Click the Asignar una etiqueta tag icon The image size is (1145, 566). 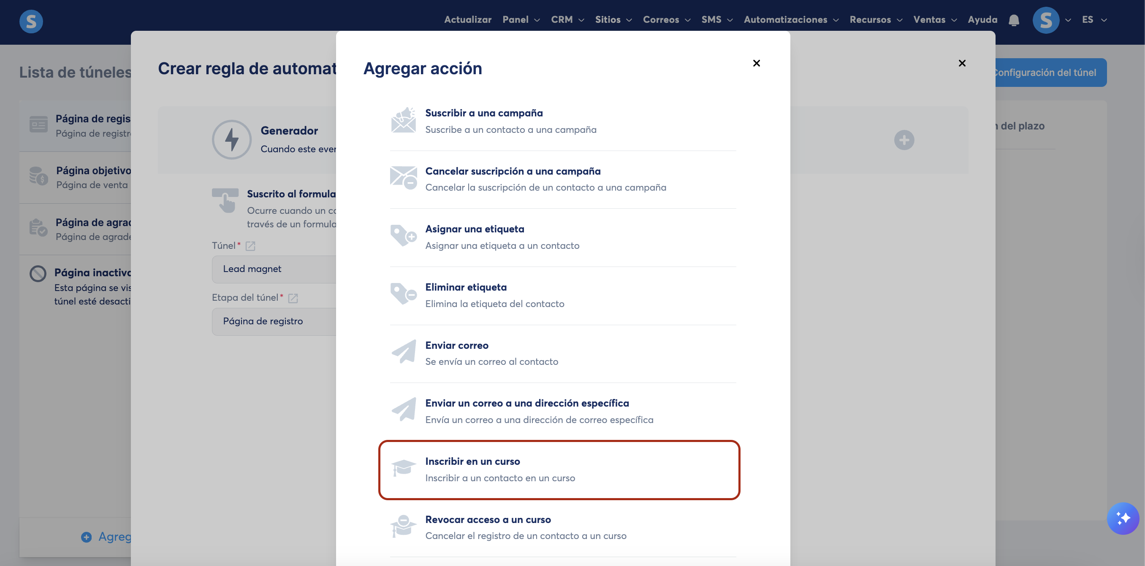click(x=403, y=236)
